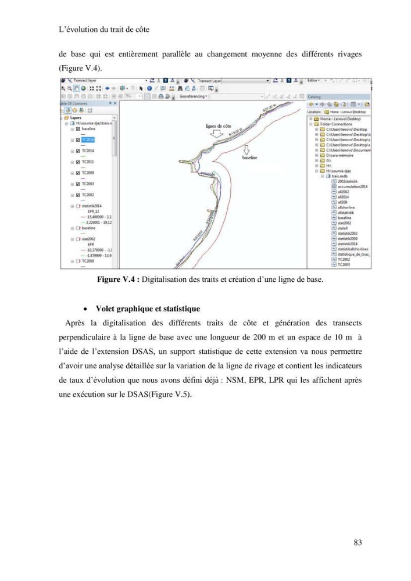Select the H:\soumia djaz folder in Catalog
The image size is (411, 581).
pos(338,171)
